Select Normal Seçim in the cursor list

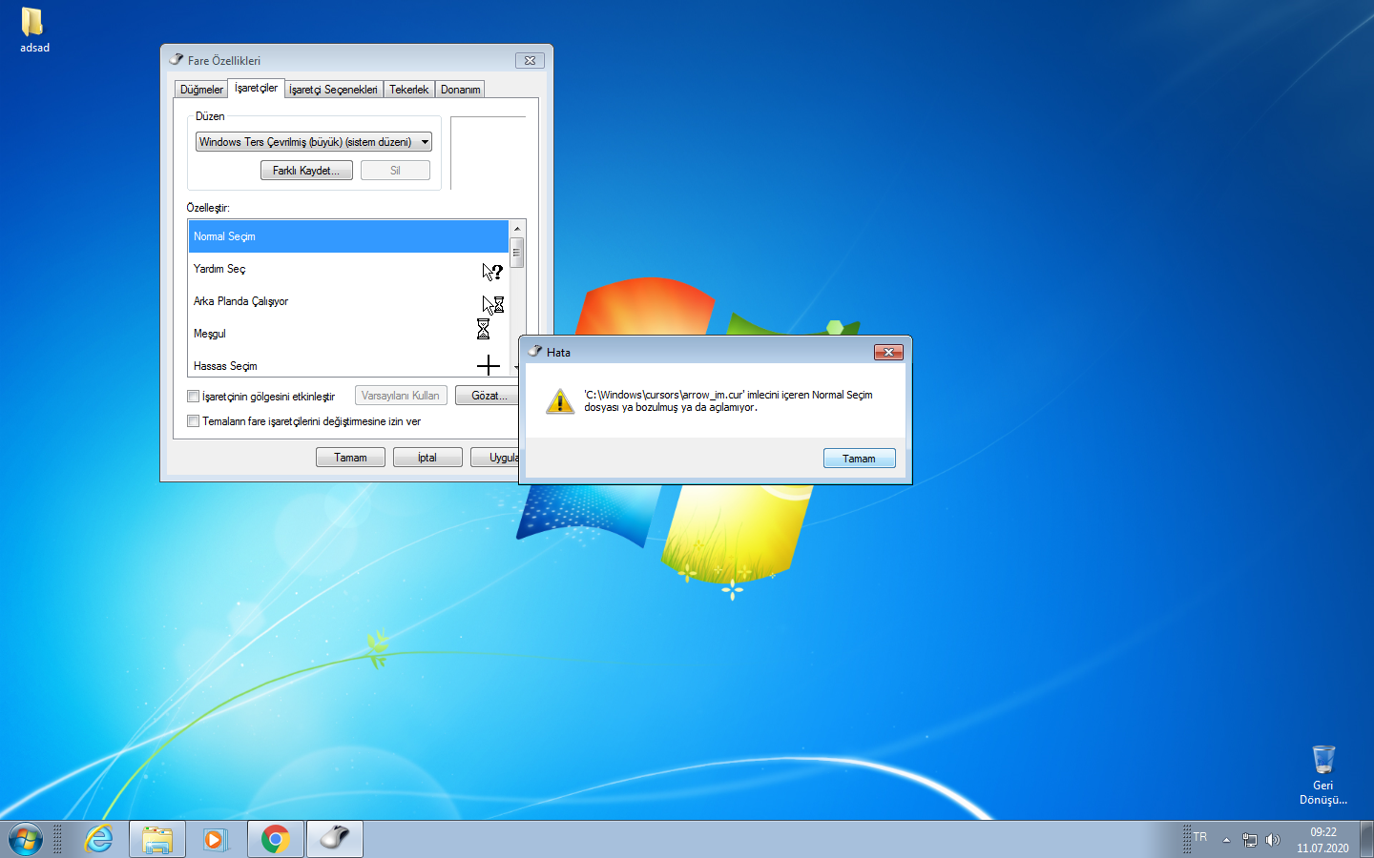[x=348, y=236]
